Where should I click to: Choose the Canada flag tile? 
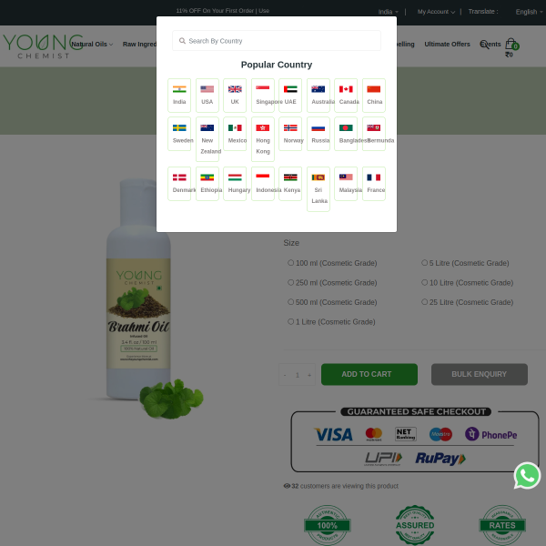pyautogui.click(x=346, y=96)
